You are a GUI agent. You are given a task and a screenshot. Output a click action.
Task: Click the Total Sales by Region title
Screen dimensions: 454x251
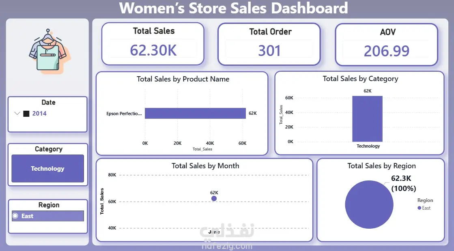coord(382,166)
